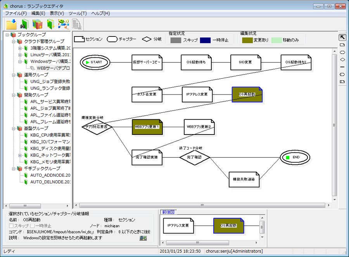Toggle the スキップ checkbox

11,226
